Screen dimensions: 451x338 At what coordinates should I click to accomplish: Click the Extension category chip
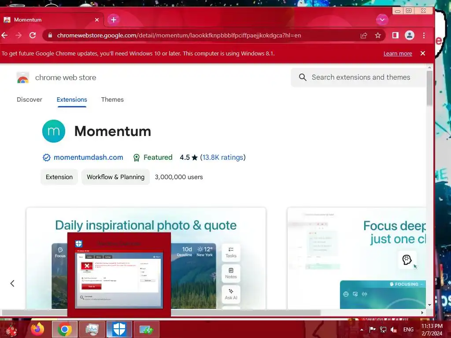(x=59, y=177)
